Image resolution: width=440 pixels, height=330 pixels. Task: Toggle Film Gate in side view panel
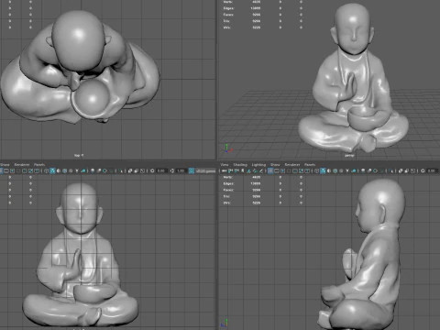tap(277, 170)
